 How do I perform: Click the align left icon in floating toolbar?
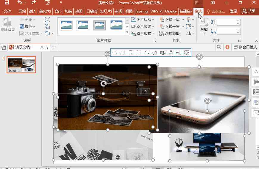point(114,53)
